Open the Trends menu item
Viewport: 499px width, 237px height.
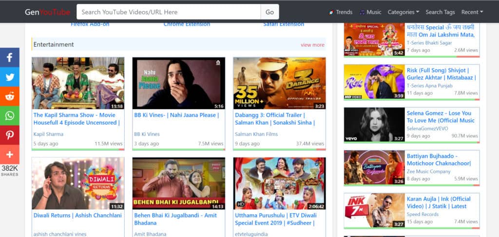(341, 12)
